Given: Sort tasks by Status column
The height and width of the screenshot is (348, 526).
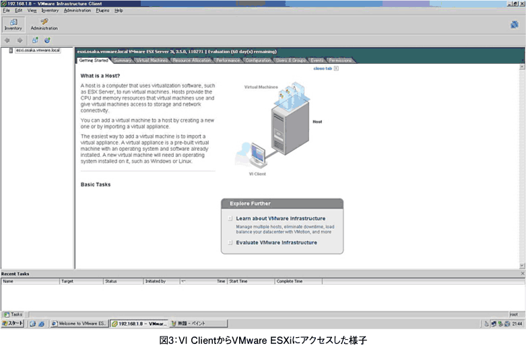Looking at the screenshot, I should (x=123, y=281).
